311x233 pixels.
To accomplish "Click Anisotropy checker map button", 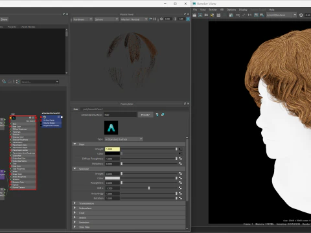I will coord(180,194).
